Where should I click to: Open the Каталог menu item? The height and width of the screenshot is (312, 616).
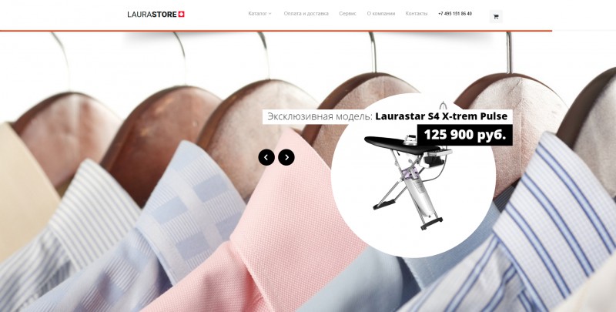coord(259,13)
